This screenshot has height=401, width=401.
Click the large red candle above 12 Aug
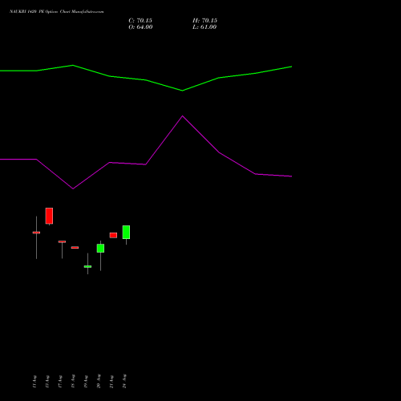click(49, 216)
